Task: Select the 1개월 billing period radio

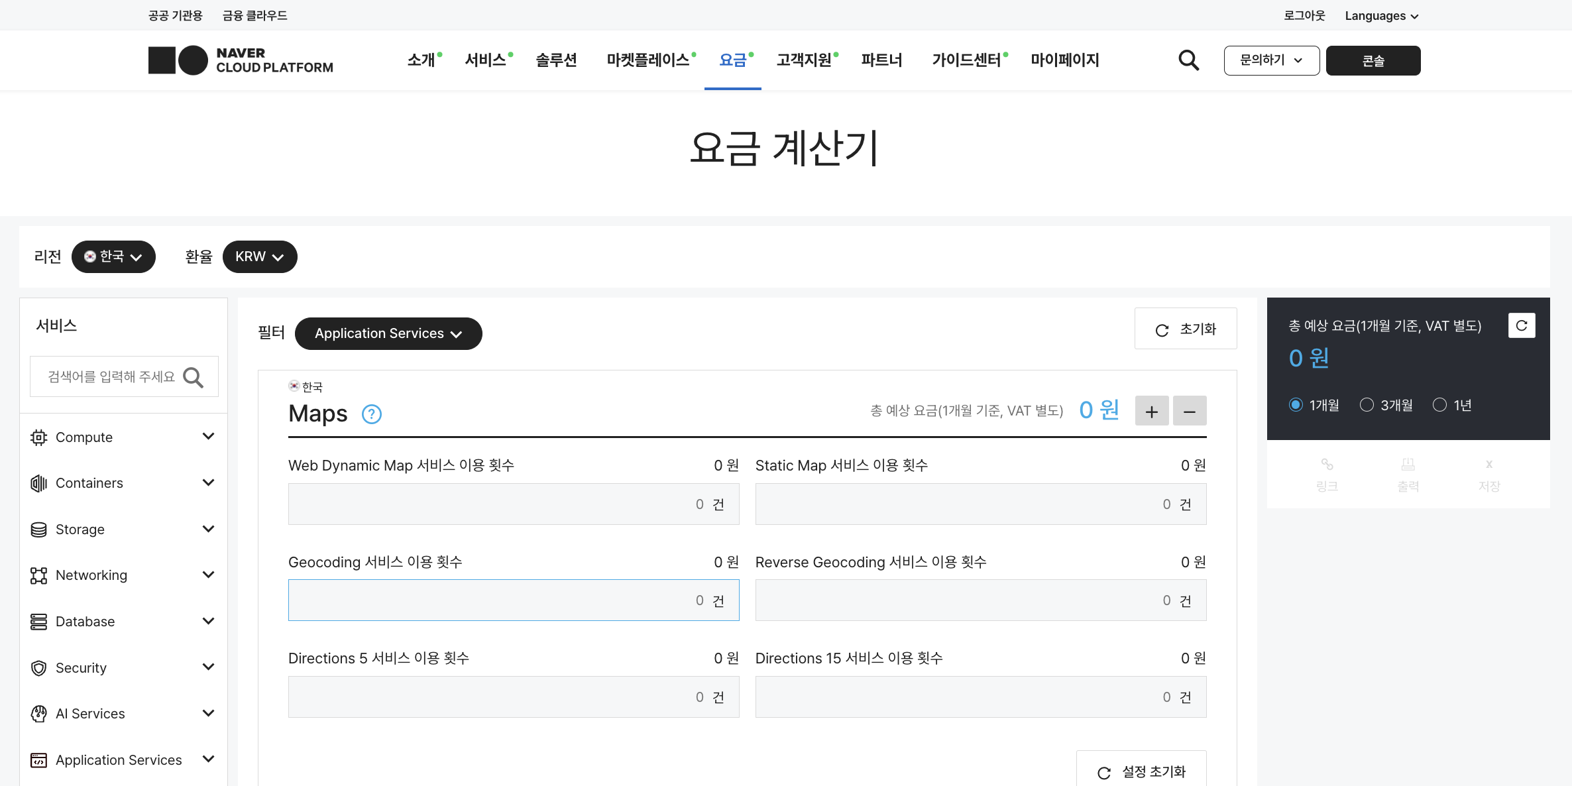Action: [1296, 405]
